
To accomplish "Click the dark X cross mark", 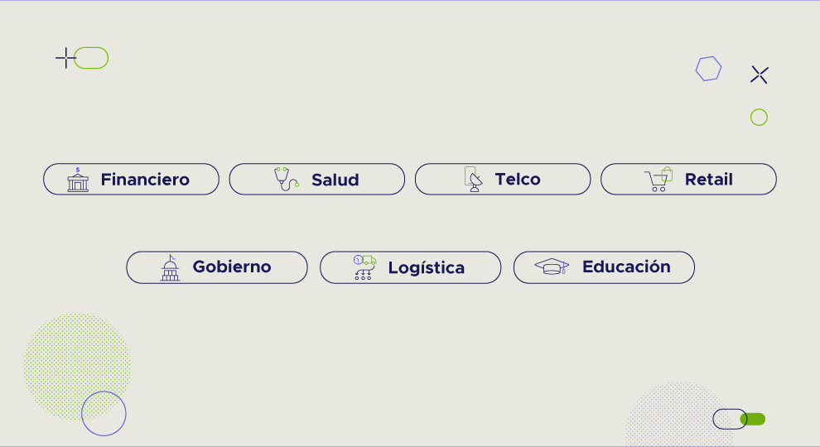I will pyautogui.click(x=760, y=74).
